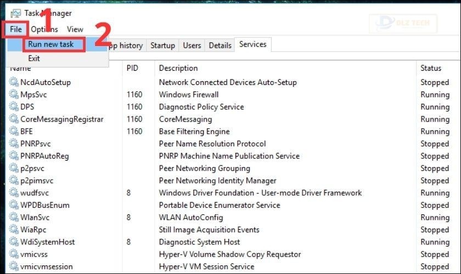Viewport: 461px width, 274px height.
Task: Select the WiaRpc service name
Action: point(33,230)
